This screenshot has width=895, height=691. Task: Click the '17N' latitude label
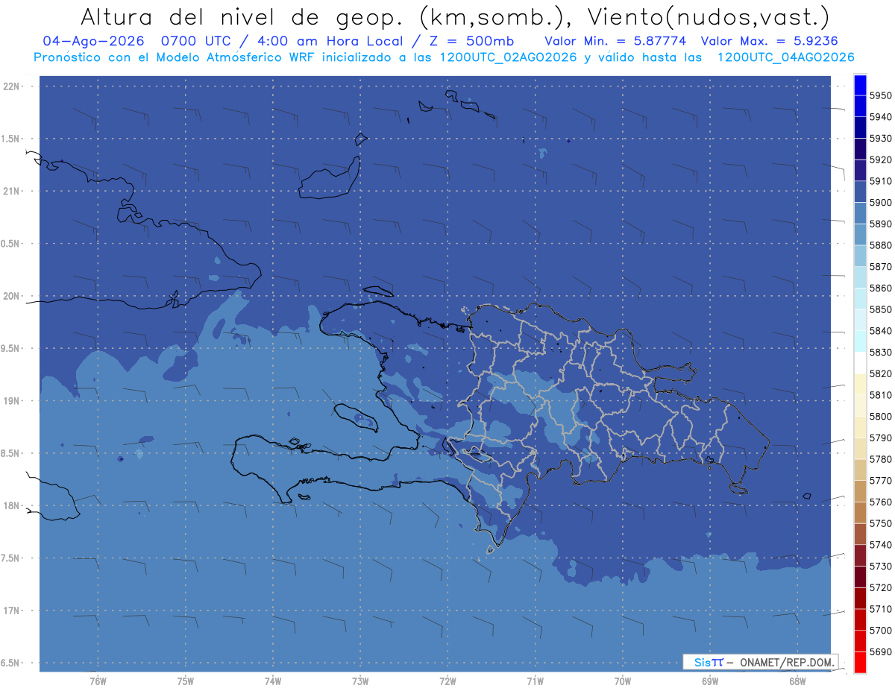tap(12, 610)
